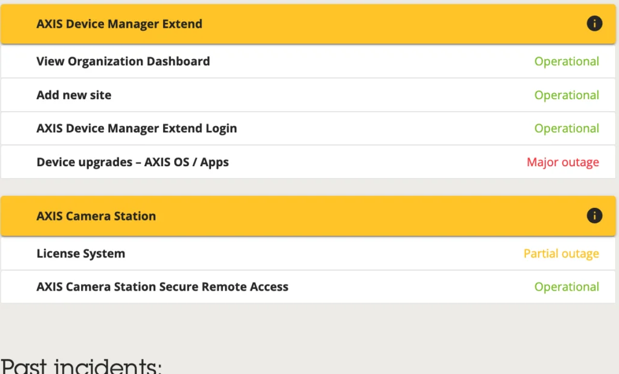The image size is (619, 374).
Task: Select AXIS Camera Station Secure Remote Access label
Action: point(162,287)
